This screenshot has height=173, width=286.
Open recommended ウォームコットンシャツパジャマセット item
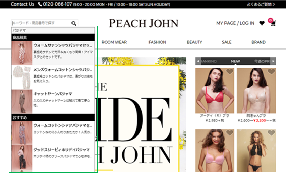point(53,133)
